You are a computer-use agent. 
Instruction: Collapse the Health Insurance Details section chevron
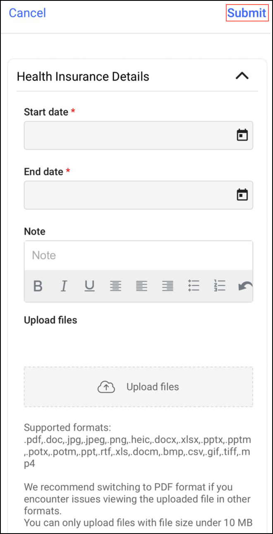(x=242, y=76)
